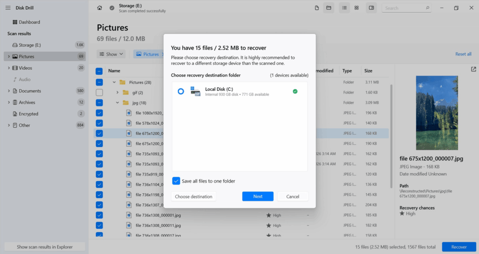Click Next in recovery dialog

click(x=258, y=197)
